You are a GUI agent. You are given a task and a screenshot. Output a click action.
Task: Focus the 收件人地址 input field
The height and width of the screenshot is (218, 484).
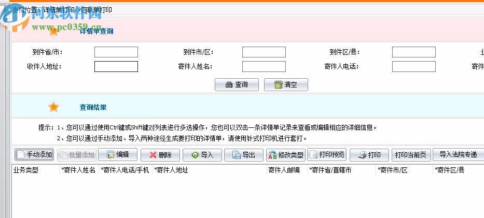(116, 66)
